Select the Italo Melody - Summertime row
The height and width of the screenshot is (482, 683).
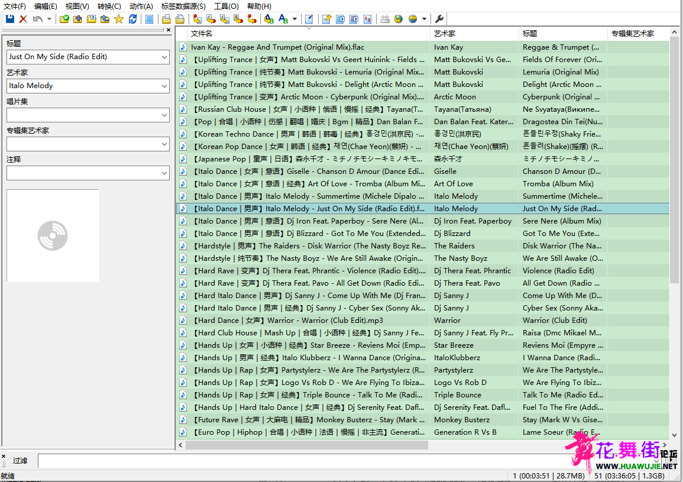click(423, 196)
